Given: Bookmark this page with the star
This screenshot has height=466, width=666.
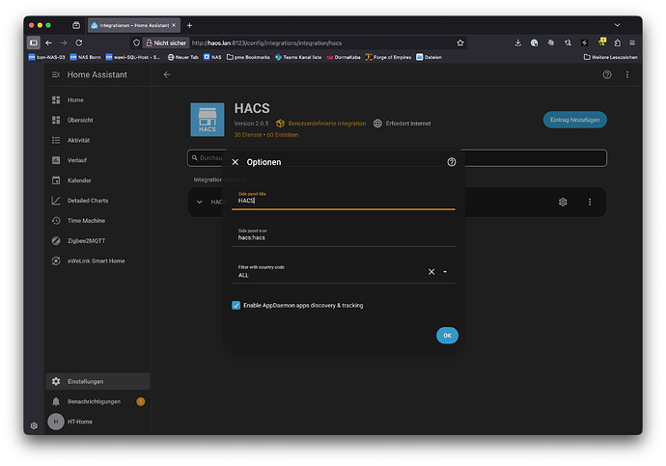Looking at the screenshot, I should 460,42.
